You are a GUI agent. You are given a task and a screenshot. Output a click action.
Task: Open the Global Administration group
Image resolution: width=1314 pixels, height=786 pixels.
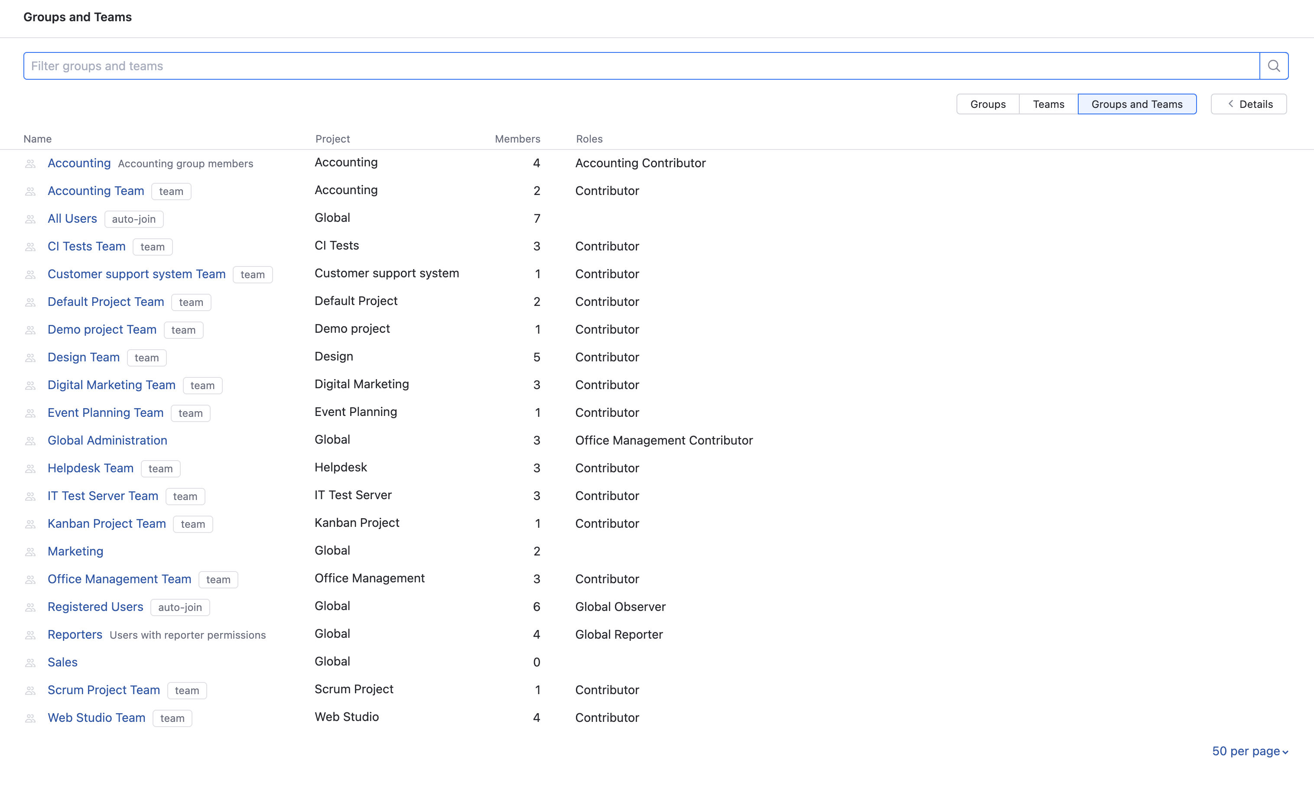[107, 440]
